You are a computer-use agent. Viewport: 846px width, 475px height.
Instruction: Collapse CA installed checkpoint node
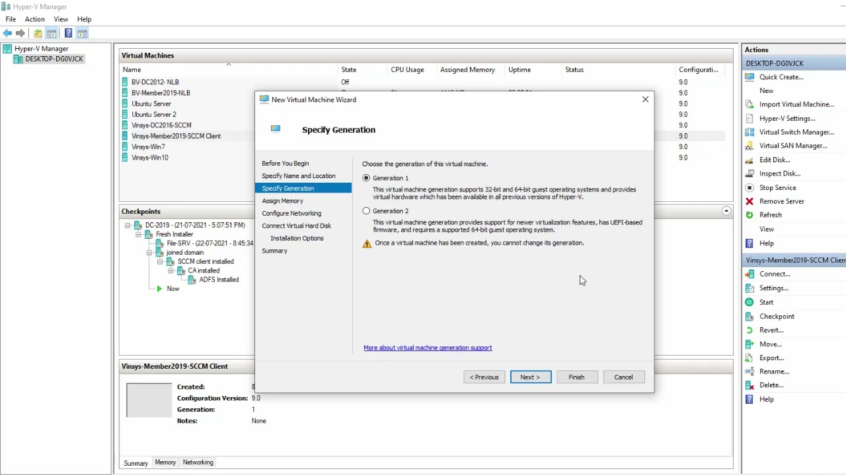[171, 270]
